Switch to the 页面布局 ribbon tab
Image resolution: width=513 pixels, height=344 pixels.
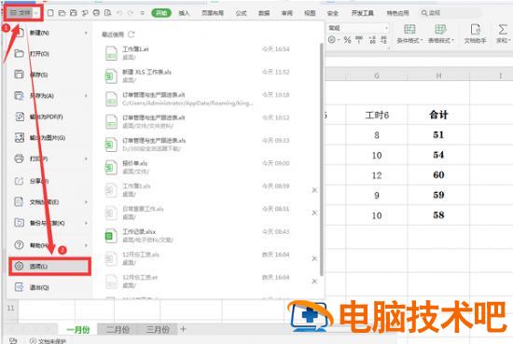pos(213,13)
